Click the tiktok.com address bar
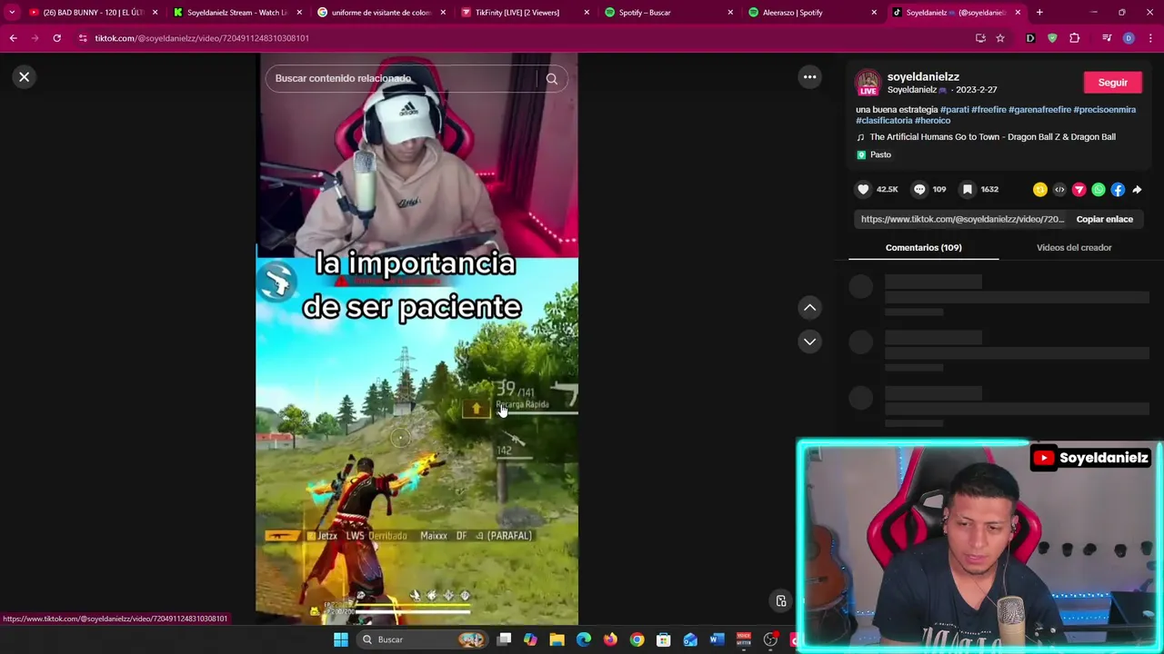The image size is (1164, 654). (527, 38)
